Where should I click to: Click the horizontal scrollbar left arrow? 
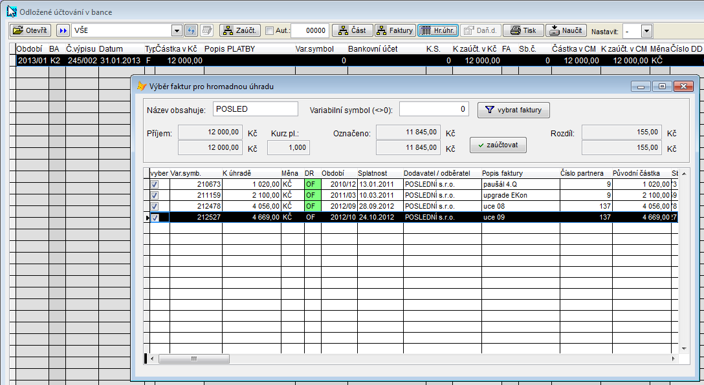(153, 359)
